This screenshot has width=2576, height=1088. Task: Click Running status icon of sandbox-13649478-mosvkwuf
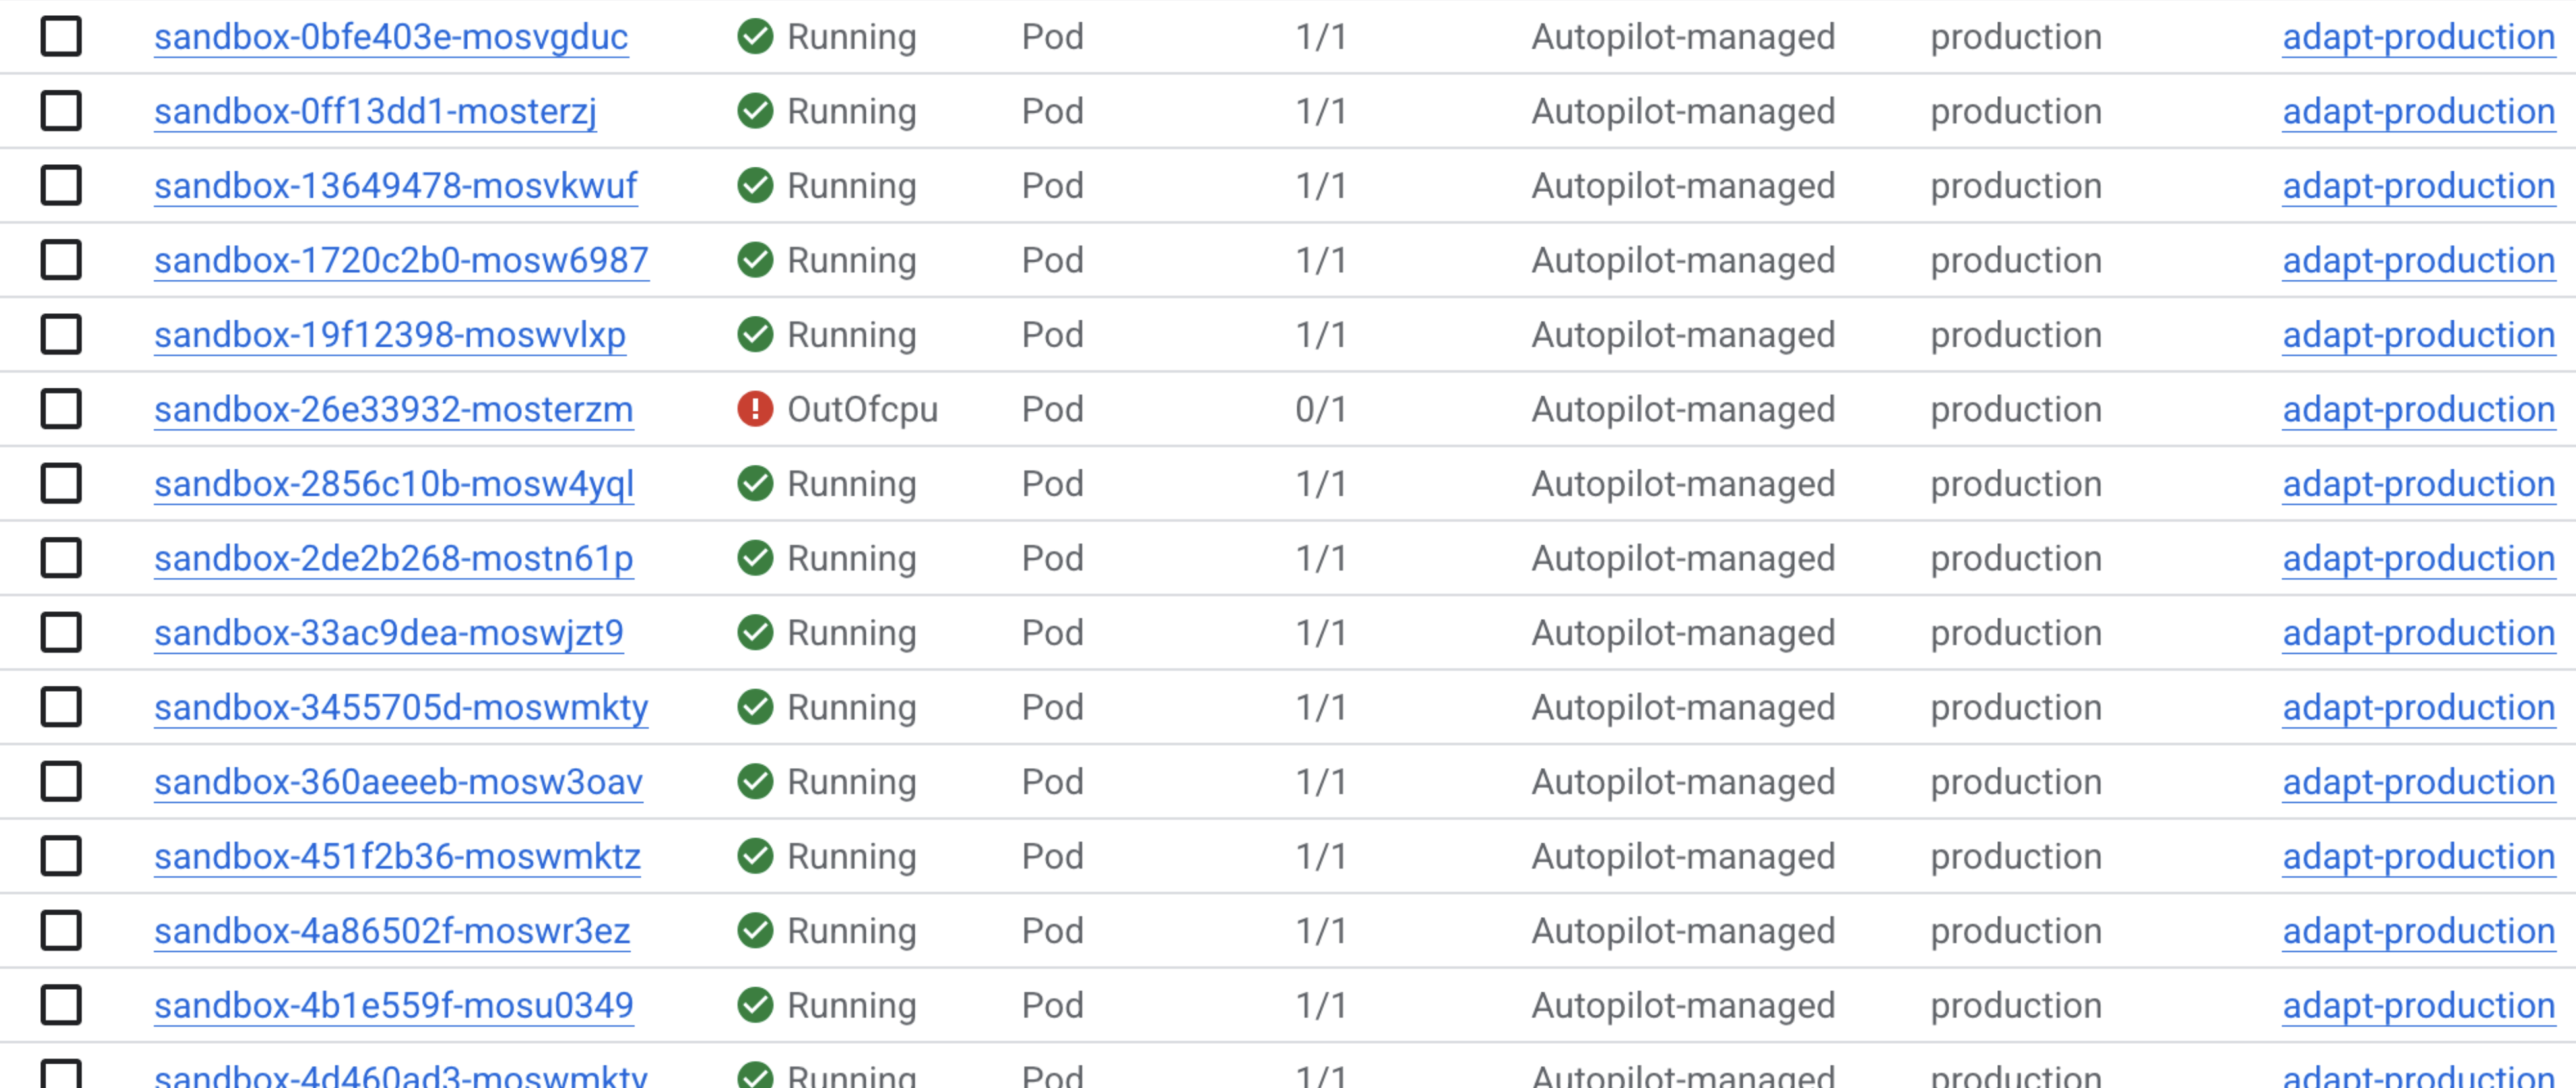point(755,186)
